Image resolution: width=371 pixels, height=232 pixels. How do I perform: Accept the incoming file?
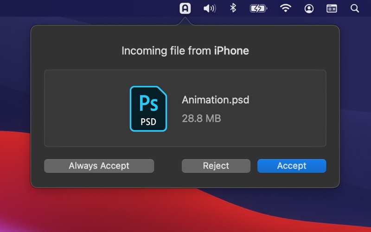292,166
